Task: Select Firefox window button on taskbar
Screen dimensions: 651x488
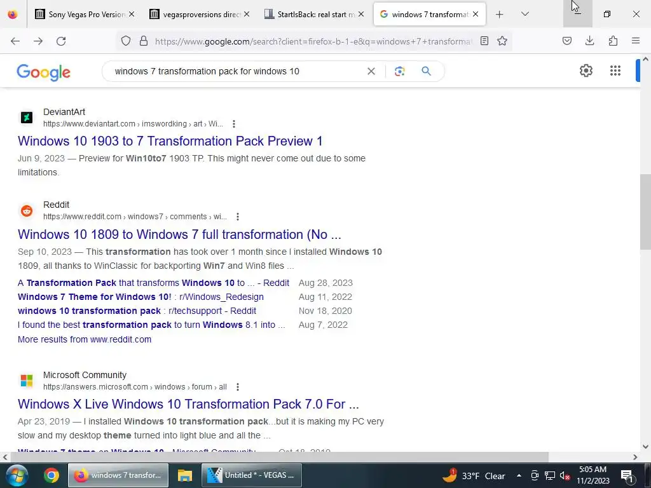Action: coord(118,475)
